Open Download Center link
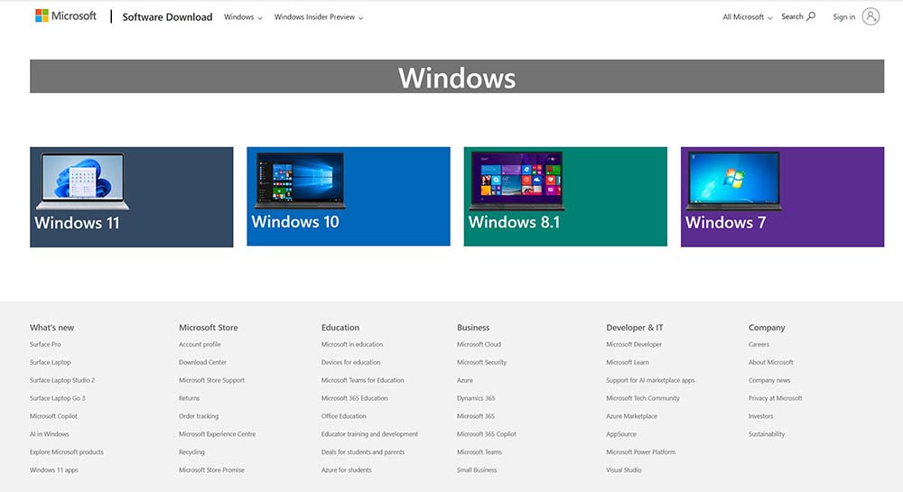Screen dimensions: 903x492 [x=202, y=362]
